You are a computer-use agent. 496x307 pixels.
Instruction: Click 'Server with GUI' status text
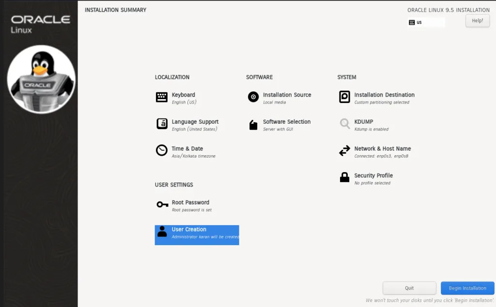(x=278, y=129)
